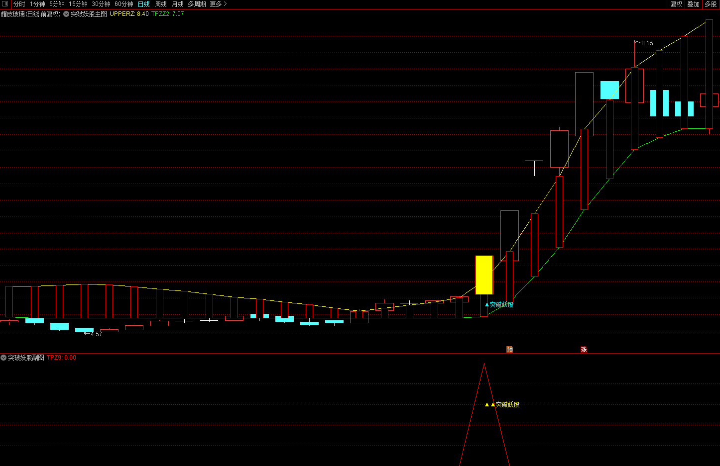This screenshot has width=720, height=466.
Task: Click the TPZ9: 0.00 value
Action: point(61,358)
